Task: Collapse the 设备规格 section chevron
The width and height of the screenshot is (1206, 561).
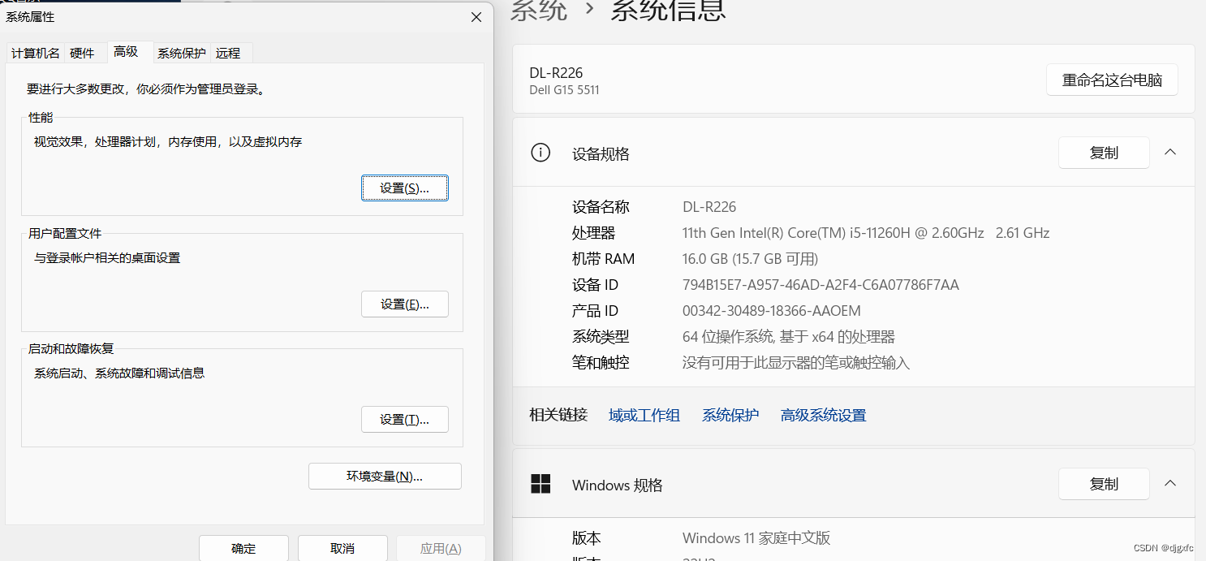Action: tap(1170, 152)
